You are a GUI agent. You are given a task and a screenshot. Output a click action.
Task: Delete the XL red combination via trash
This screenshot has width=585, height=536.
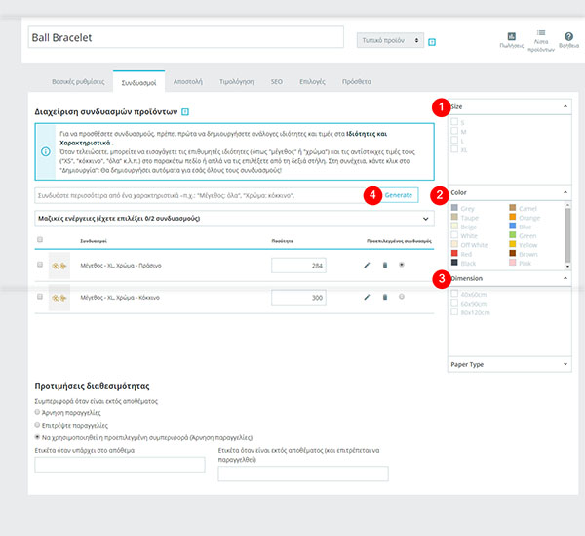pos(385,297)
